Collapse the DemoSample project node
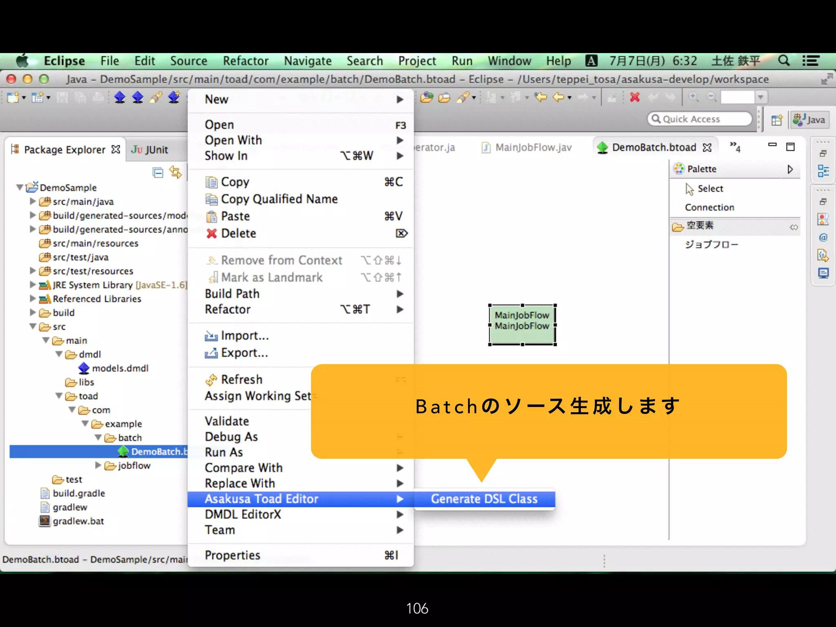Viewport: 836px width, 627px height. click(x=20, y=187)
